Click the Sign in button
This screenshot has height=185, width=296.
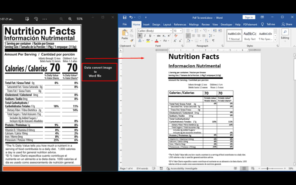coord(249,17)
